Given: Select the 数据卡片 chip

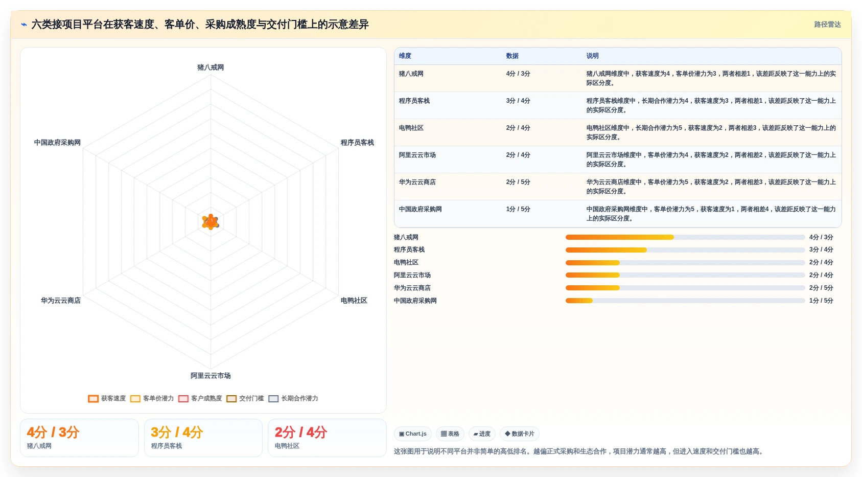Looking at the screenshot, I should [x=520, y=434].
